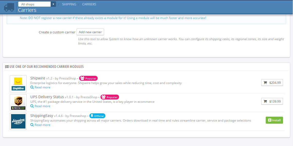Click the Create a custom carrier label
Viewport: 293px width, 146px height.
click(57, 32)
